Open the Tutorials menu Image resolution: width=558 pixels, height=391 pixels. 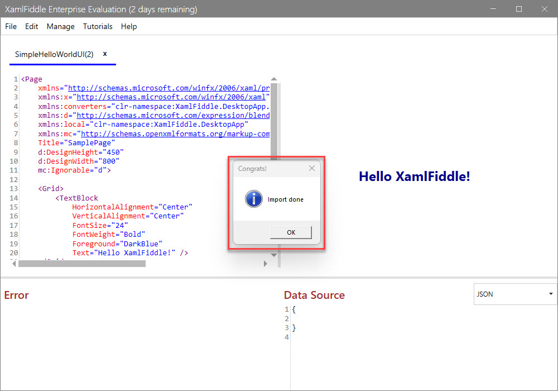click(x=98, y=26)
